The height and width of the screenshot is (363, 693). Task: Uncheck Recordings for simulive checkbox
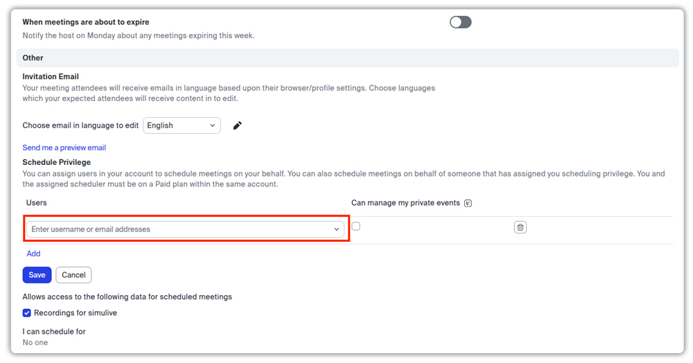click(27, 313)
